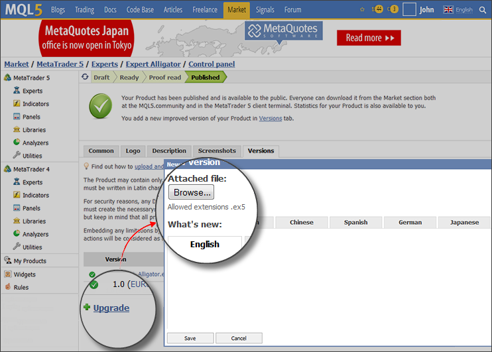Click Experts icon under MetaTrader 4
Screen dimensions: 492x352
(x=17, y=182)
